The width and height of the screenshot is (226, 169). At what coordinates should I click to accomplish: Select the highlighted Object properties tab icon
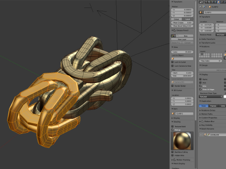pos(218,2)
